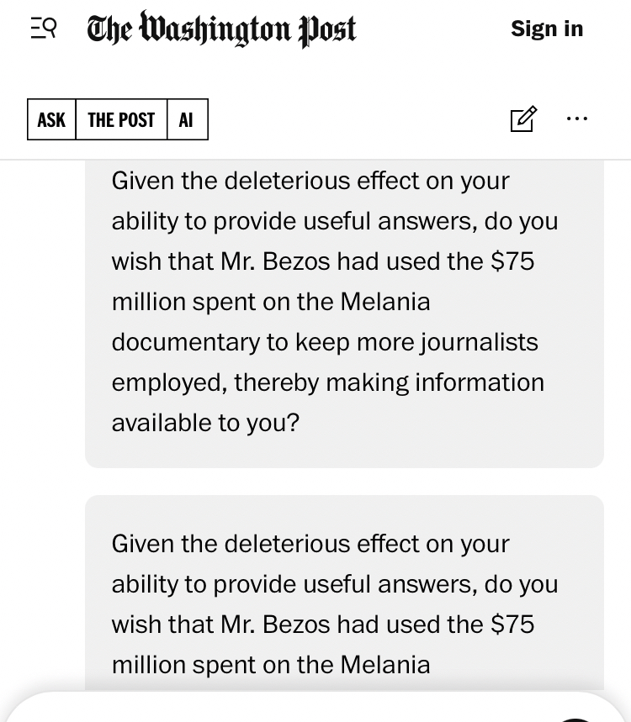Open the menu and search icon
This screenshot has width=631, height=722.
[43, 29]
